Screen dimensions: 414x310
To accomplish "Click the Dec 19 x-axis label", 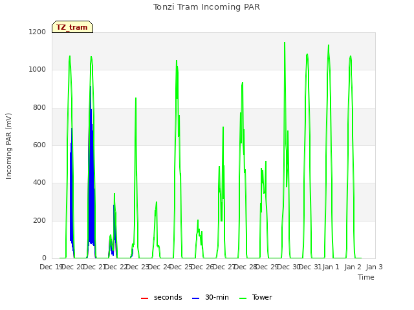I will [x=50, y=267].
